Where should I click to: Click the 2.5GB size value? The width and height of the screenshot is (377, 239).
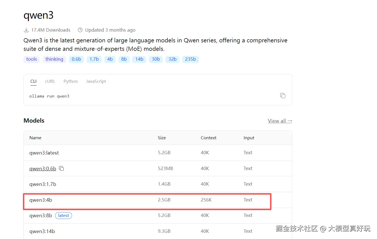(x=164, y=200)
